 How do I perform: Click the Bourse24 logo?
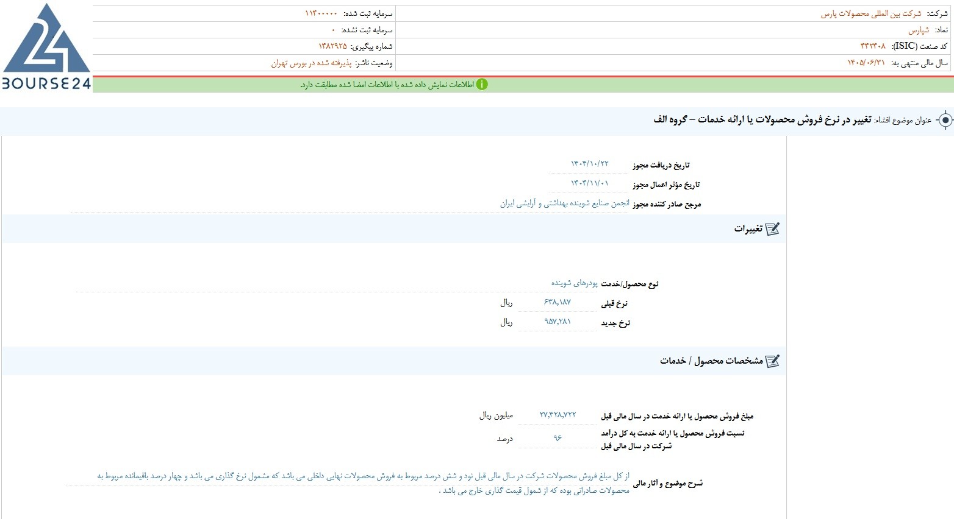pyautogui.click(x=46, y=46)
